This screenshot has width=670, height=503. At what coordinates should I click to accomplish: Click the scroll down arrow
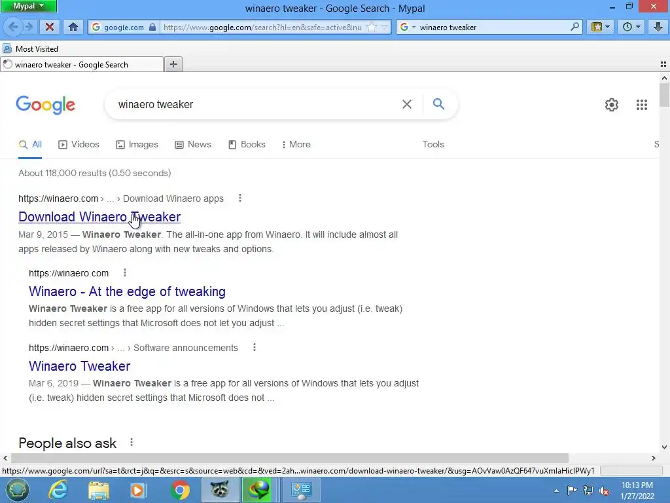pos(664,447)
